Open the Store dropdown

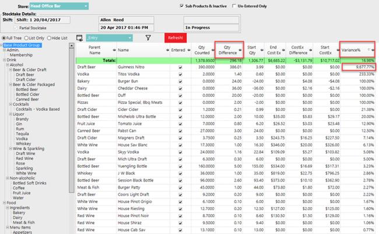86,6
